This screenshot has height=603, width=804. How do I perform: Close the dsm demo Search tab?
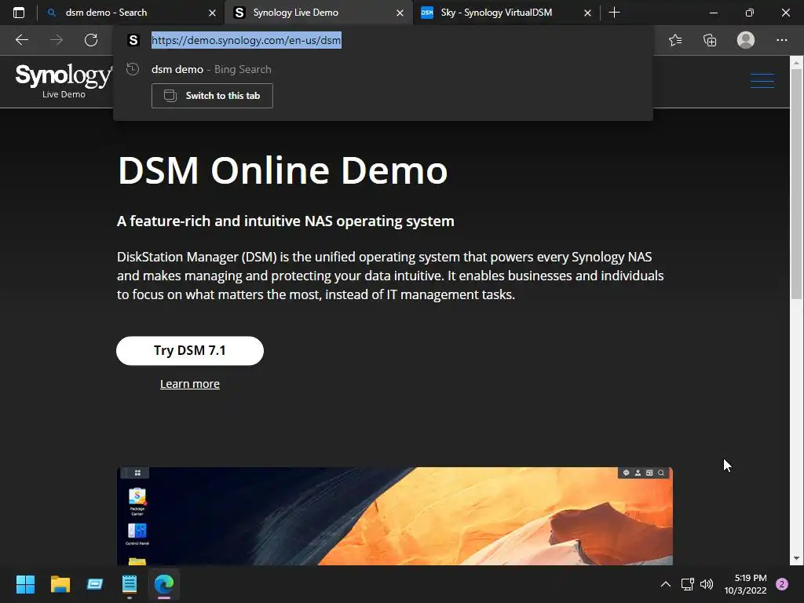tap(212, 13)
